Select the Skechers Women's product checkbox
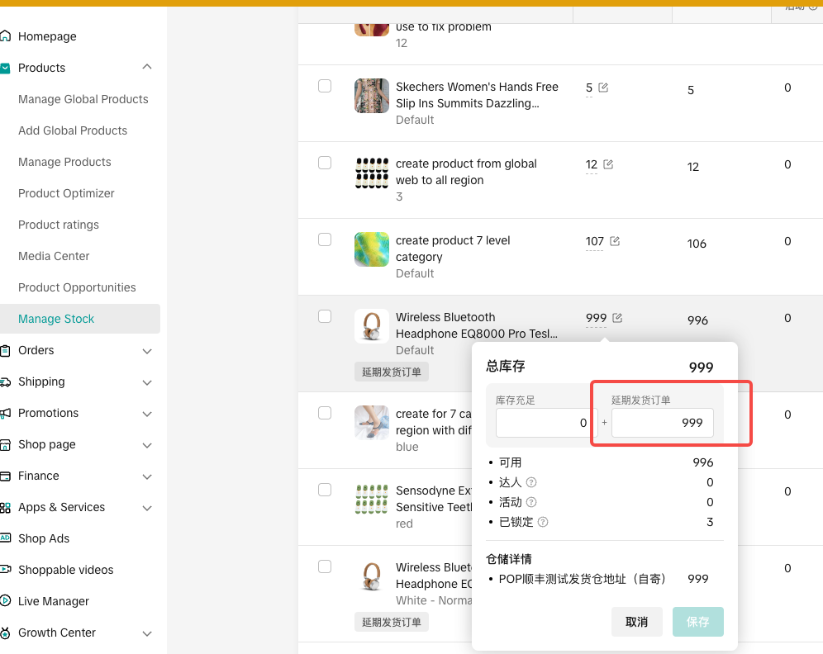Image resolution: width=823 pixels, height=654 pixels. point(325,86)
